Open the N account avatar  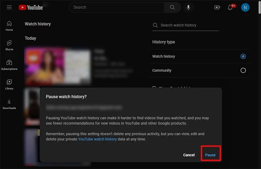(245, 8)
